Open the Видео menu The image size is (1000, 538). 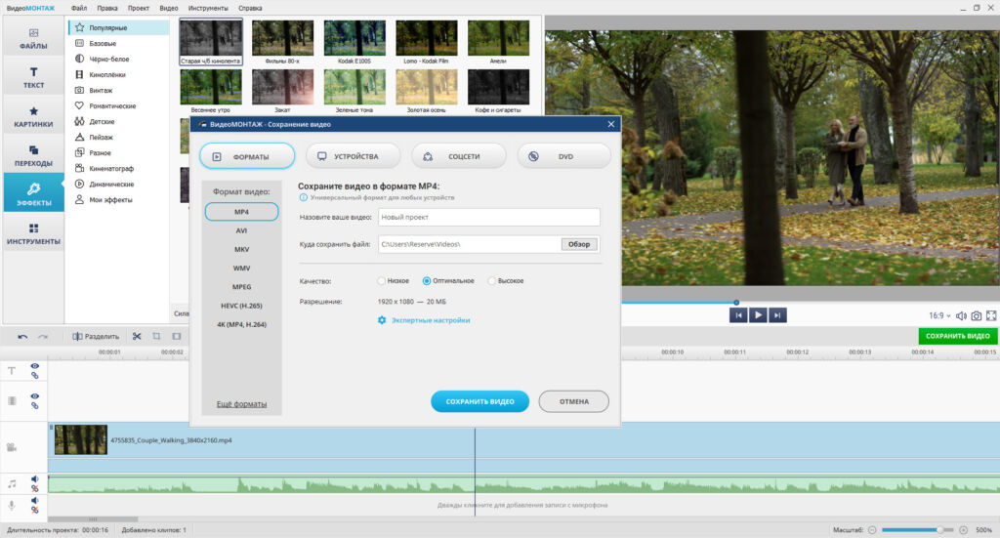point(169,8)
